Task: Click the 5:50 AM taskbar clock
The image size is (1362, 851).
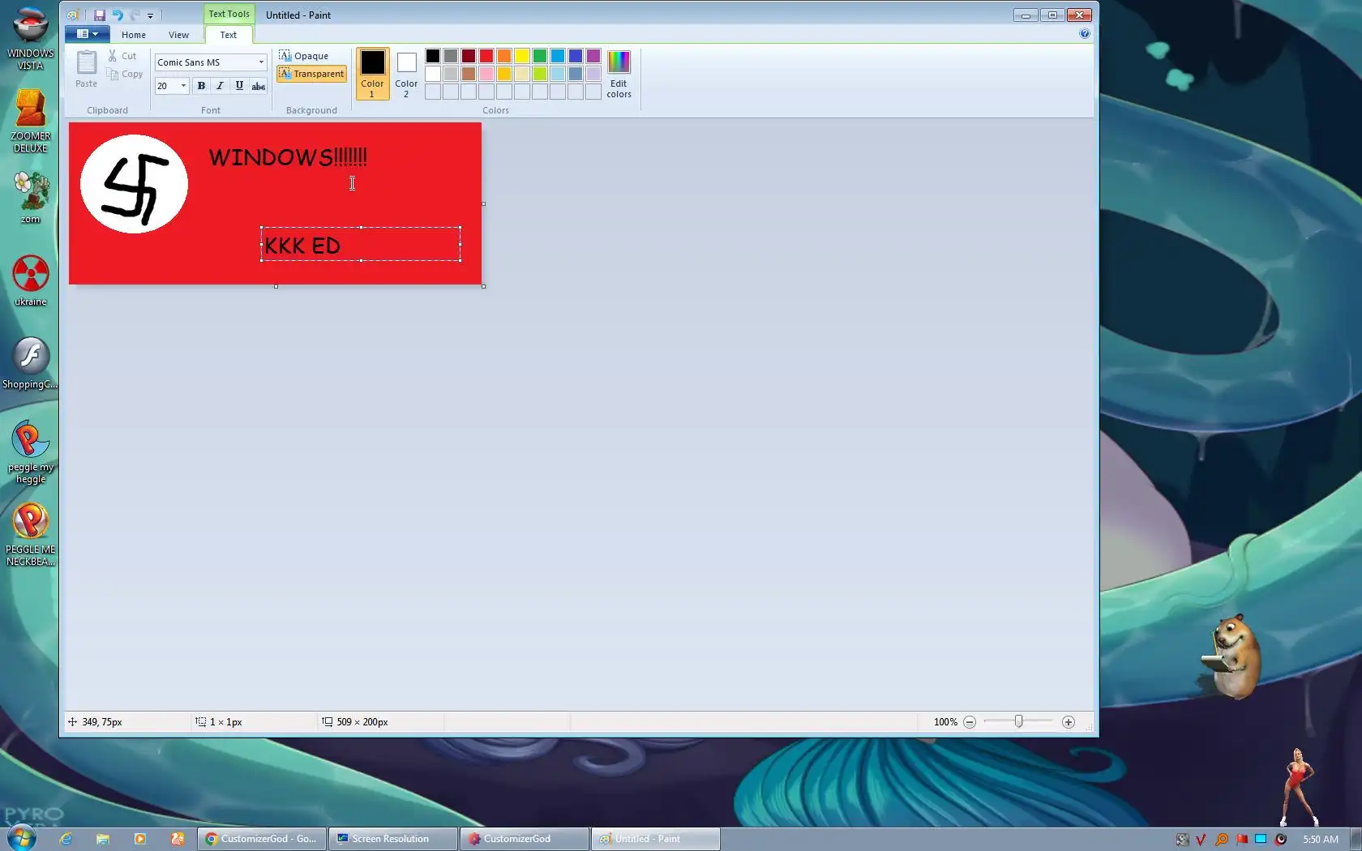Action: pos(1321,840)
